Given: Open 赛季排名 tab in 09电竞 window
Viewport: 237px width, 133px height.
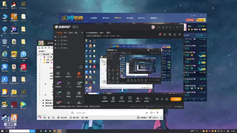Looking at the screenshot, I should (106, 18).
